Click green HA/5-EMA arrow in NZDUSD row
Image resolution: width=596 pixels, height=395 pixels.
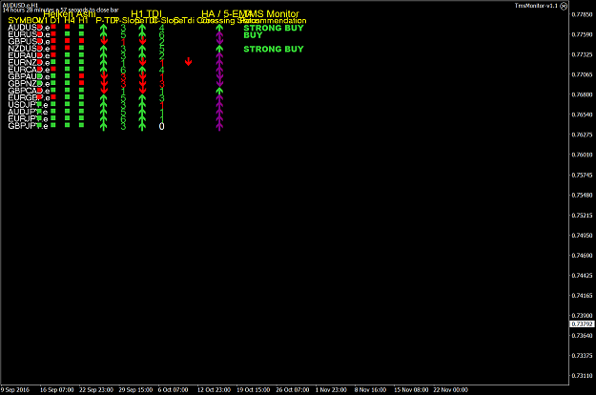pos(219,49)
